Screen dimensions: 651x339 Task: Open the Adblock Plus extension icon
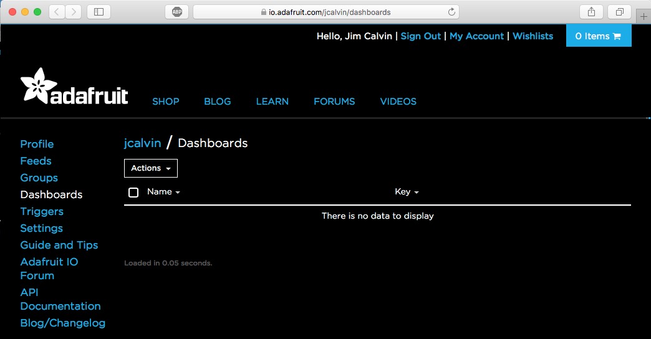click(x=177, y=12)
